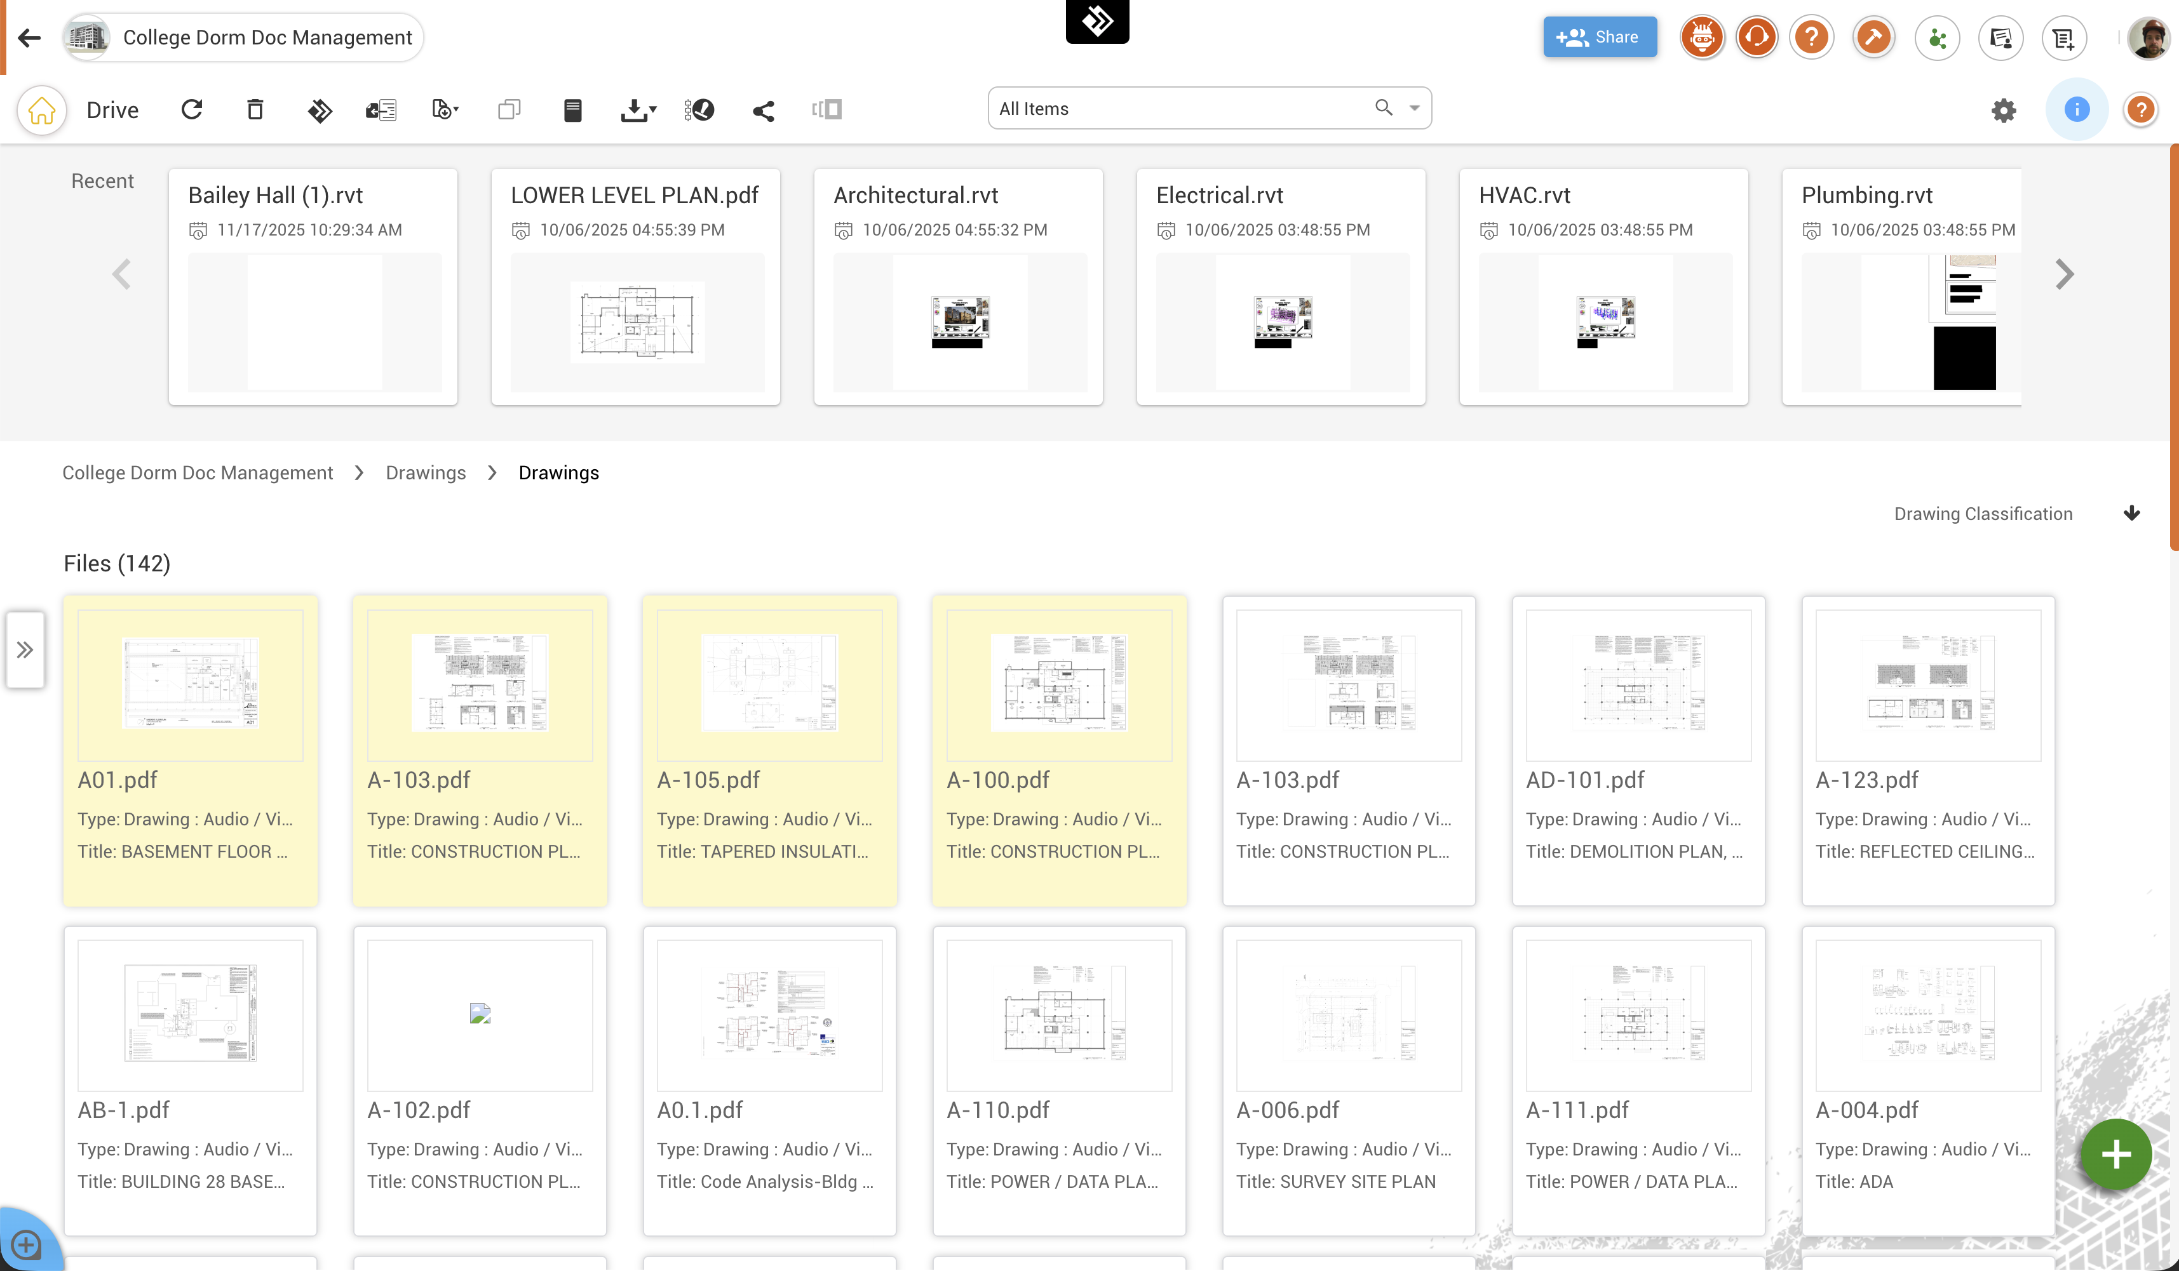Open the LOWER LEVEL PLAN.pdf recent thumbnail
This screenshot has height=1271, width=2179.
pos(637,321)
